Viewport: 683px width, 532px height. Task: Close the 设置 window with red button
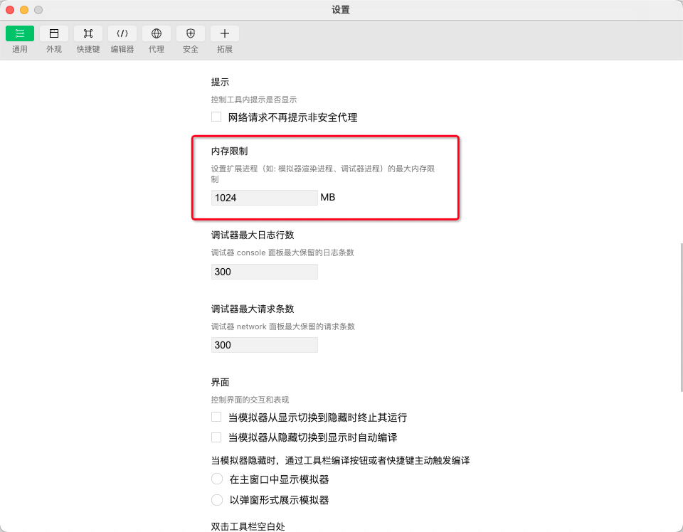click(10, 9)
